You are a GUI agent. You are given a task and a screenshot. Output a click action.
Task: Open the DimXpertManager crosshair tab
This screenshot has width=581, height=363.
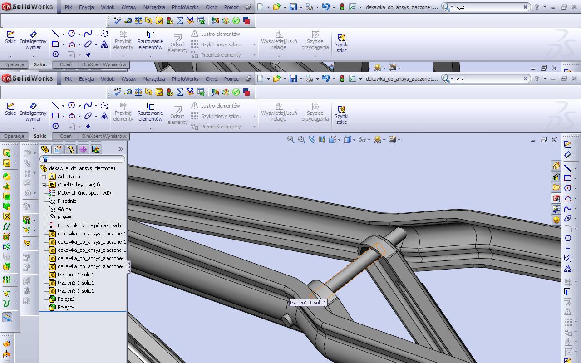click(x=83, y=149)
